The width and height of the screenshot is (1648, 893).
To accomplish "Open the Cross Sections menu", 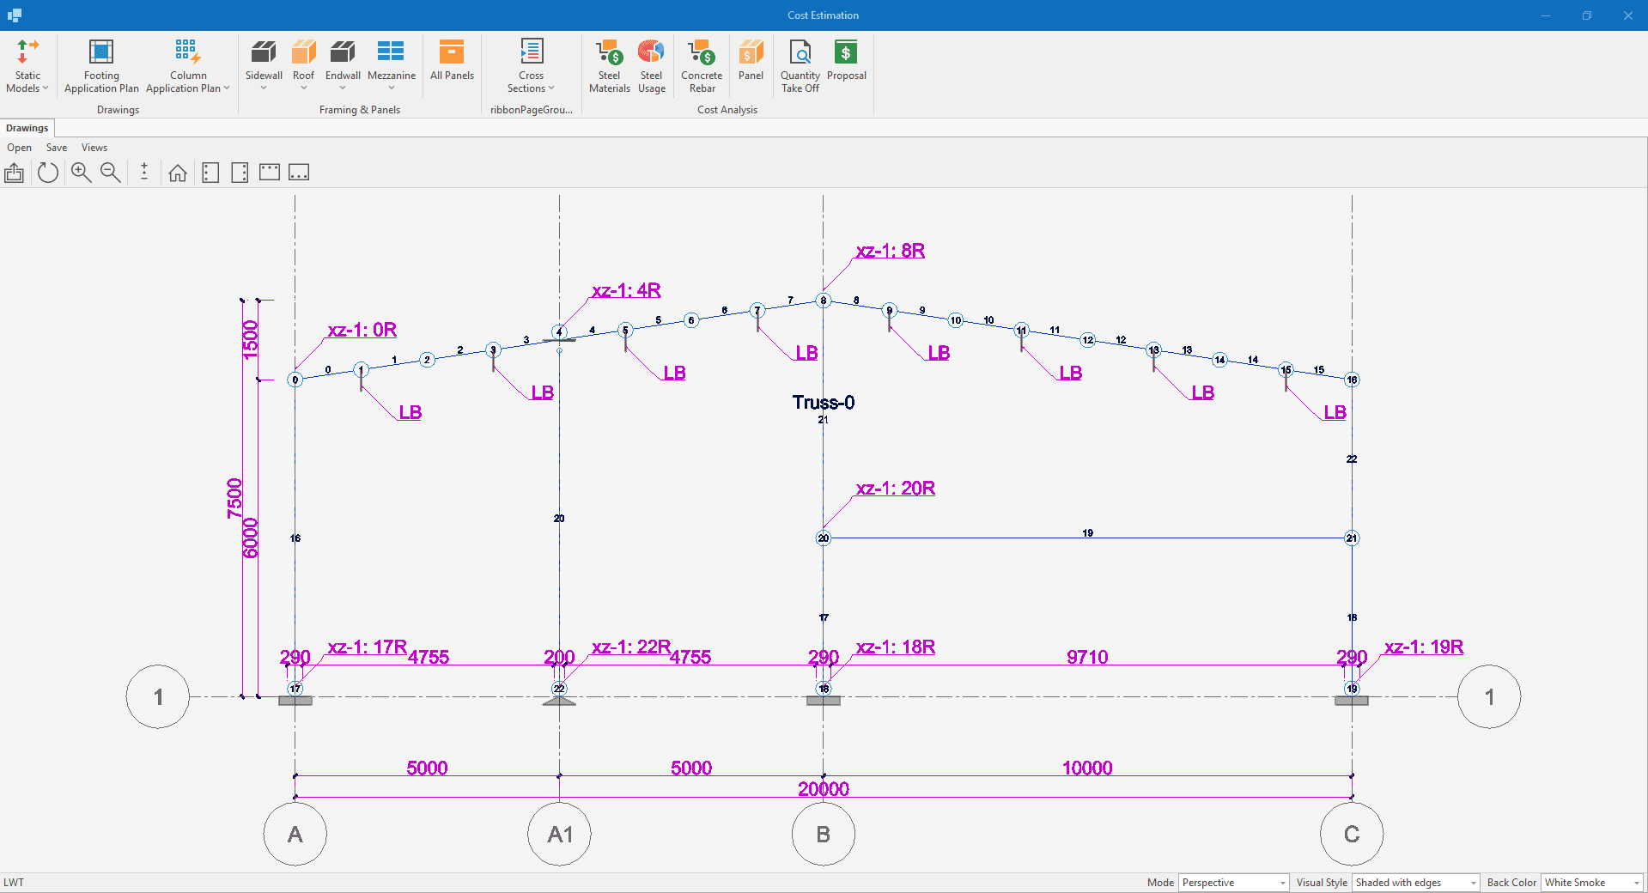I will (x=531, y=66).
